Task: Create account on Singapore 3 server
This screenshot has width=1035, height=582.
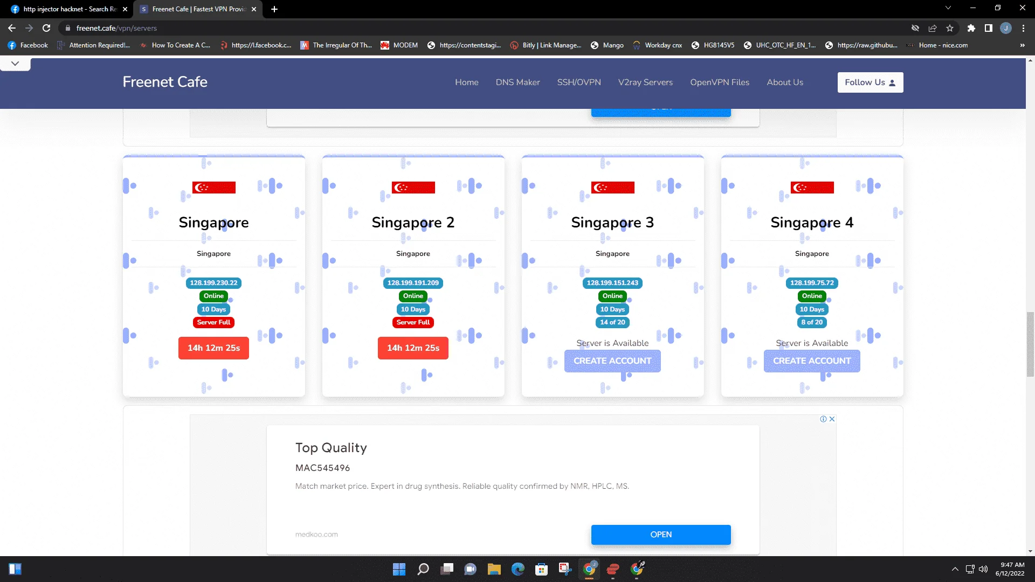Action: pos(613,361)
